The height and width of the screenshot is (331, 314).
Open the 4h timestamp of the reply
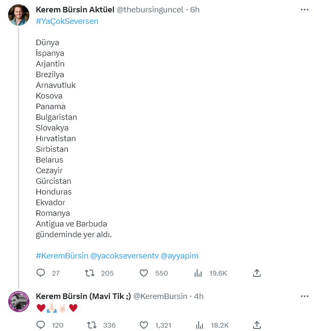coord(199,296)
